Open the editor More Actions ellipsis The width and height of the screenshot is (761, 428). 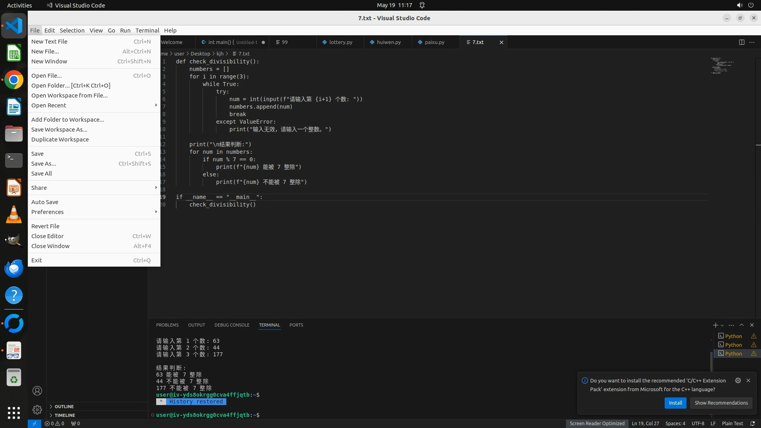point(752,42)
